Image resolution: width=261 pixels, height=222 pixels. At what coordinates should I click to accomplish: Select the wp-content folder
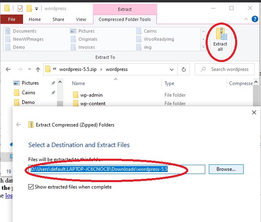[89, 104]
